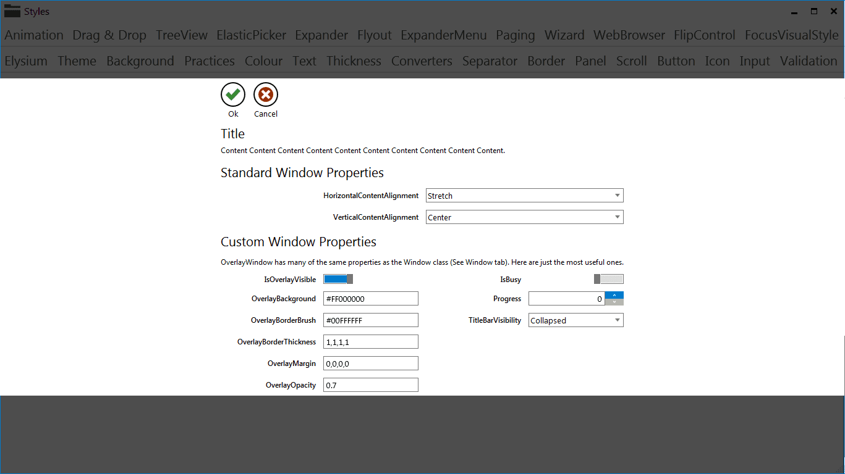Toggle the IsOverlayVisible switch off
845x474 pixels.
point(338,278)
